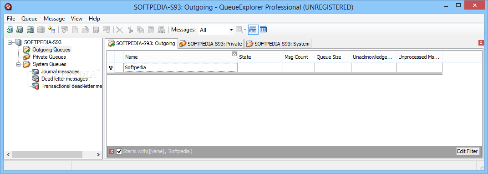Click the Dead-letter messages envelope icon

point(36,79)
